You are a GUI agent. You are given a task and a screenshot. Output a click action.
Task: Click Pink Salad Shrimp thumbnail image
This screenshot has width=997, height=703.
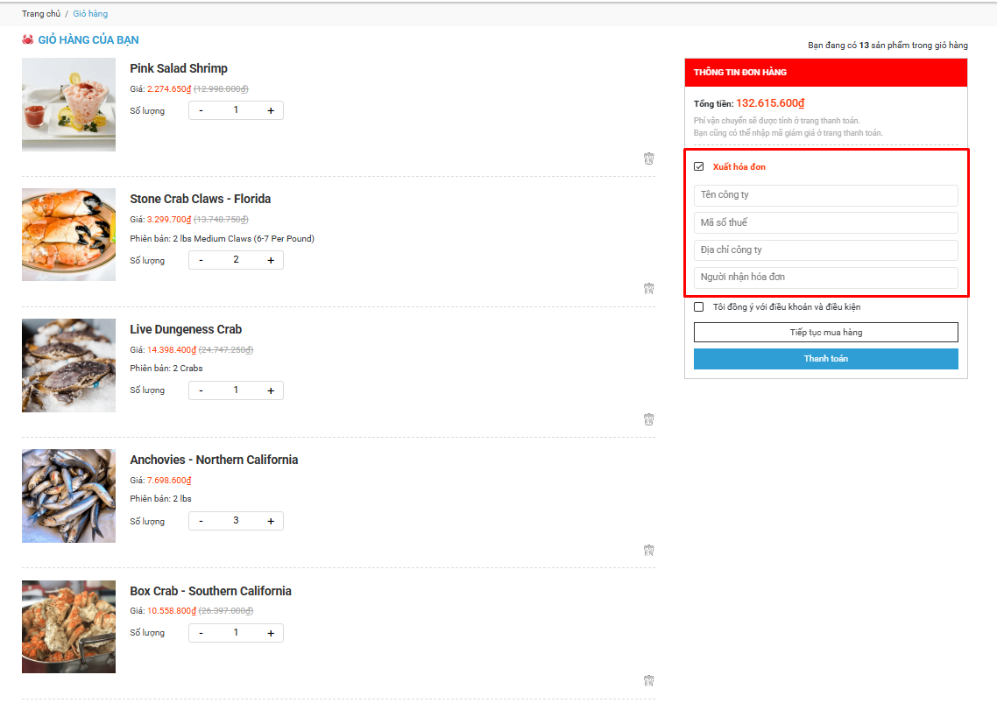click(x=68, y=104)
